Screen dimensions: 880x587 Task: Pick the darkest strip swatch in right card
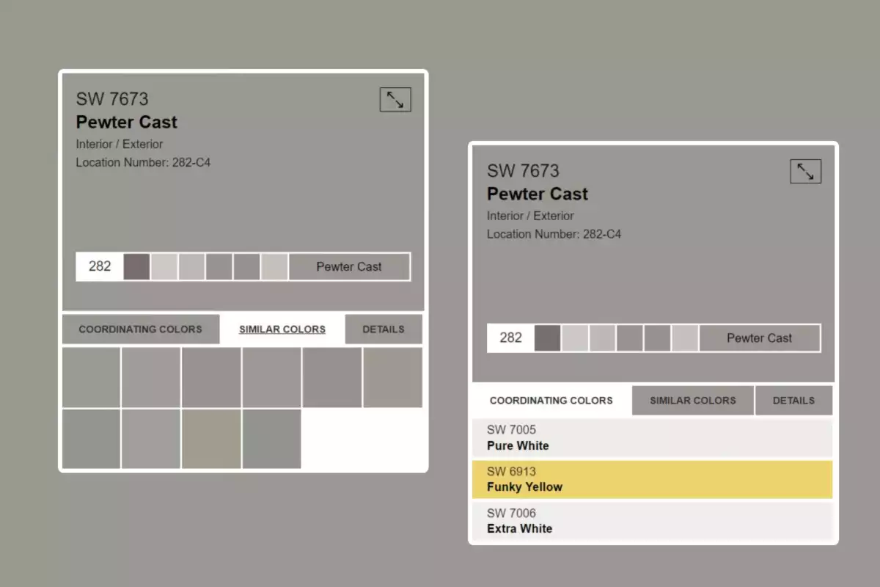[547, 338]
